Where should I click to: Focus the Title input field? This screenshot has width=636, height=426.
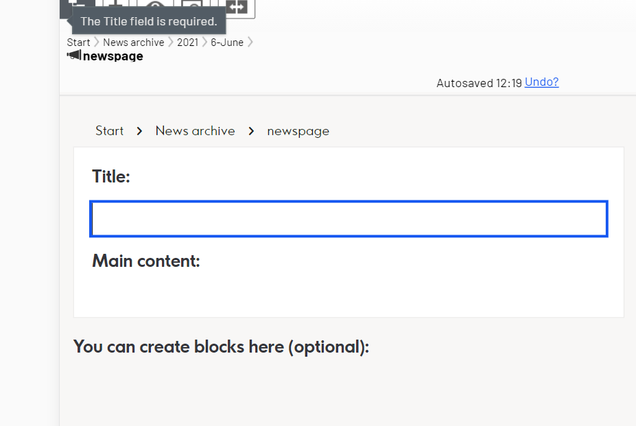349,219
